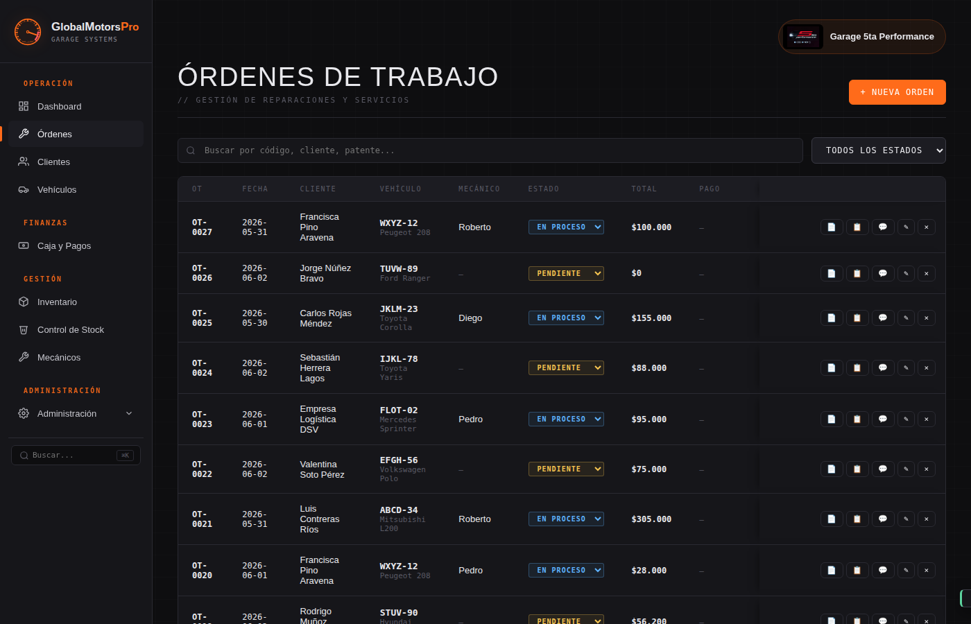This screenshot has height=624, width=971.
Task: Navigate to Caja y Pagos
Action: tap(76, 245)
